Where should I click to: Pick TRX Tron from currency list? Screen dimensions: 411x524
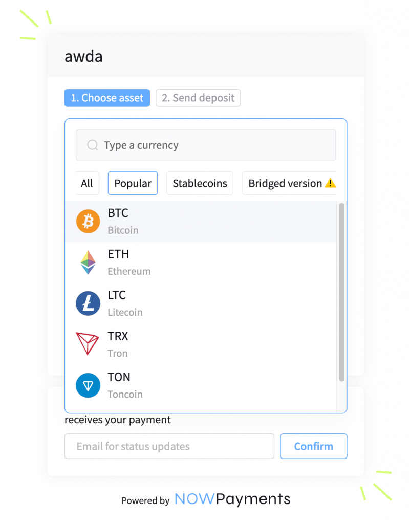pos(205,344)
